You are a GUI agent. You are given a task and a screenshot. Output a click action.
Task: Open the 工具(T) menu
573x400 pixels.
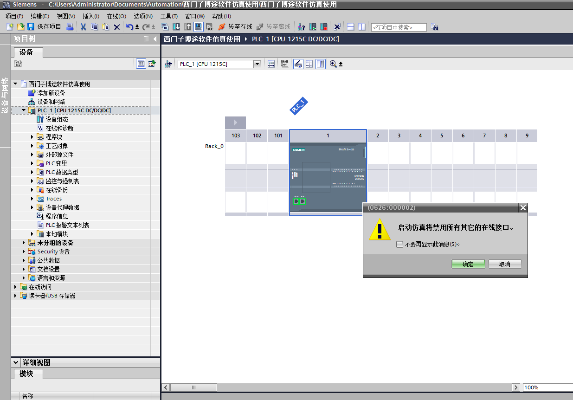(x=169, y=16)
